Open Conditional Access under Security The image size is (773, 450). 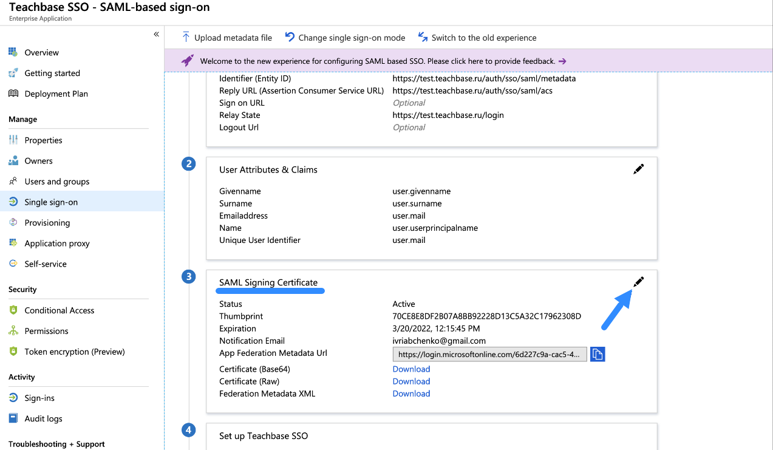60,310
